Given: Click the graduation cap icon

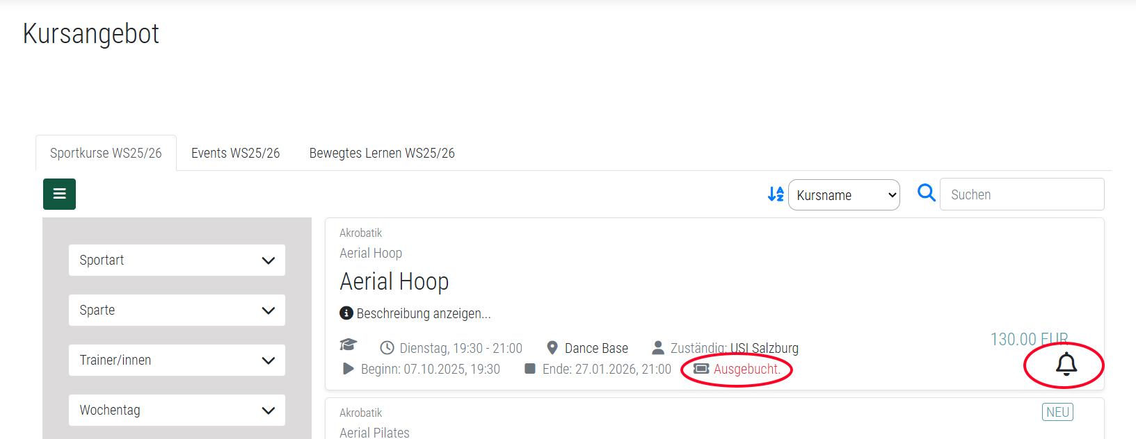Looking at the screenshot, I should point(348,345).
